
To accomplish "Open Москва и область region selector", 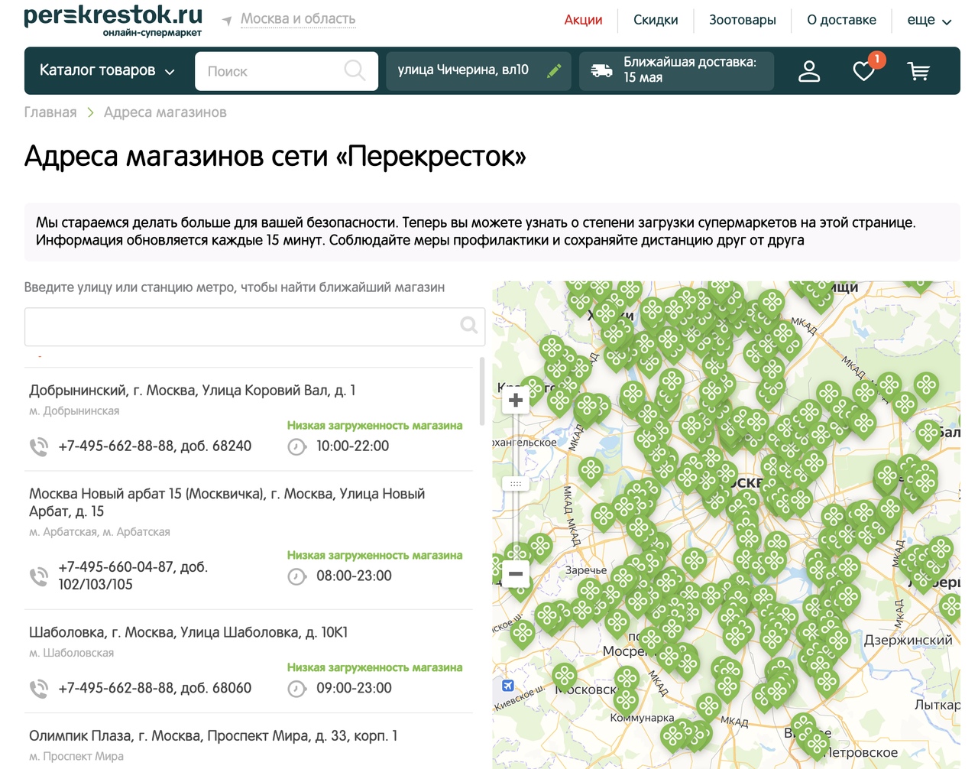I will [x=298, y=19].
